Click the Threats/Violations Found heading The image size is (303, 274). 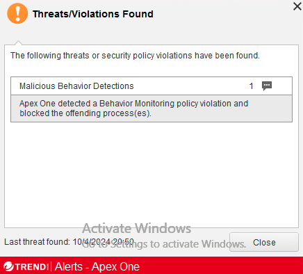coord(93,14)
